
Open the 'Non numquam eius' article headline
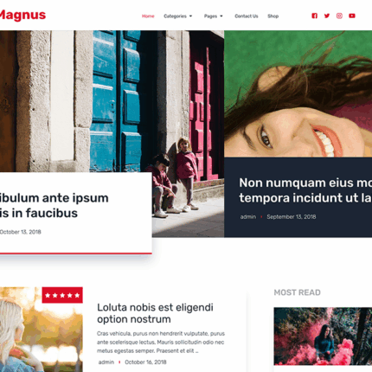[305, 190]
